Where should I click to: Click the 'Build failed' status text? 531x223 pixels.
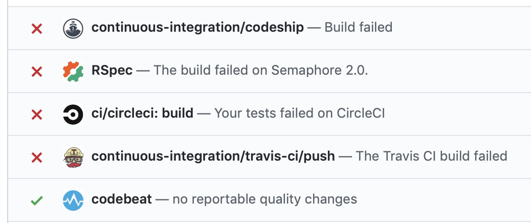point(359,27)
